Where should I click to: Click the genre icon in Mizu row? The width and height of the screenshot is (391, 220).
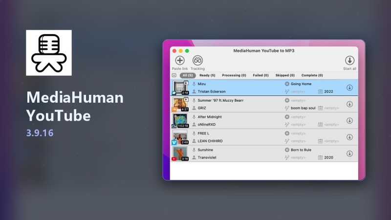(x=287, y=91)
